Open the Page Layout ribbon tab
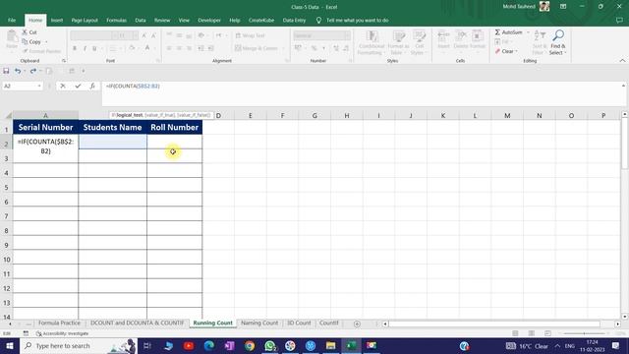Screen dimensions: 629x354 85,20
